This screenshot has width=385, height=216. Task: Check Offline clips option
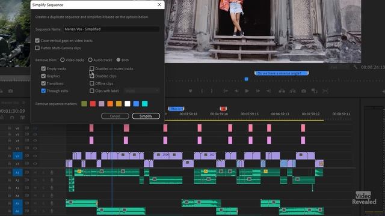(92, 83)
